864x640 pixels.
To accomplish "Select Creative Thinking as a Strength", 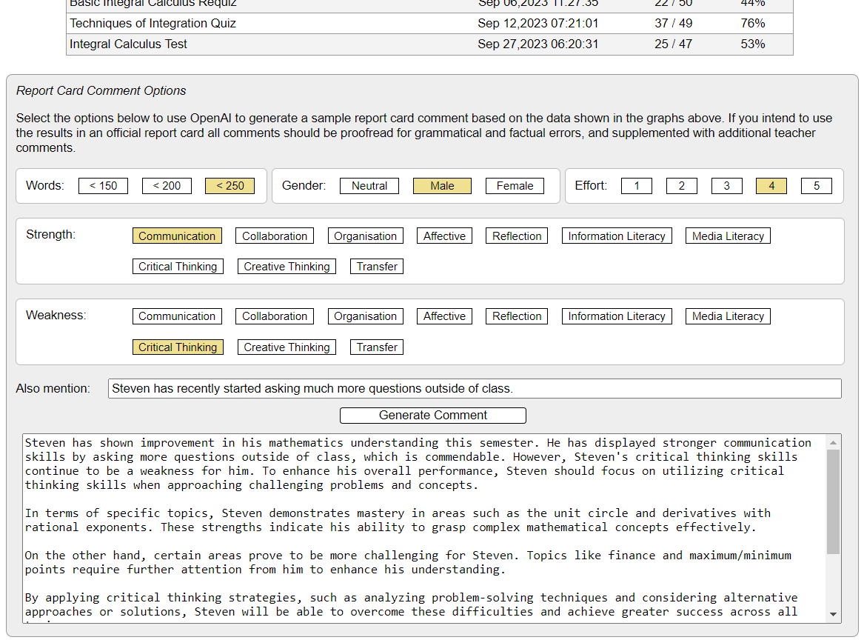I will [x=287, y=266].
